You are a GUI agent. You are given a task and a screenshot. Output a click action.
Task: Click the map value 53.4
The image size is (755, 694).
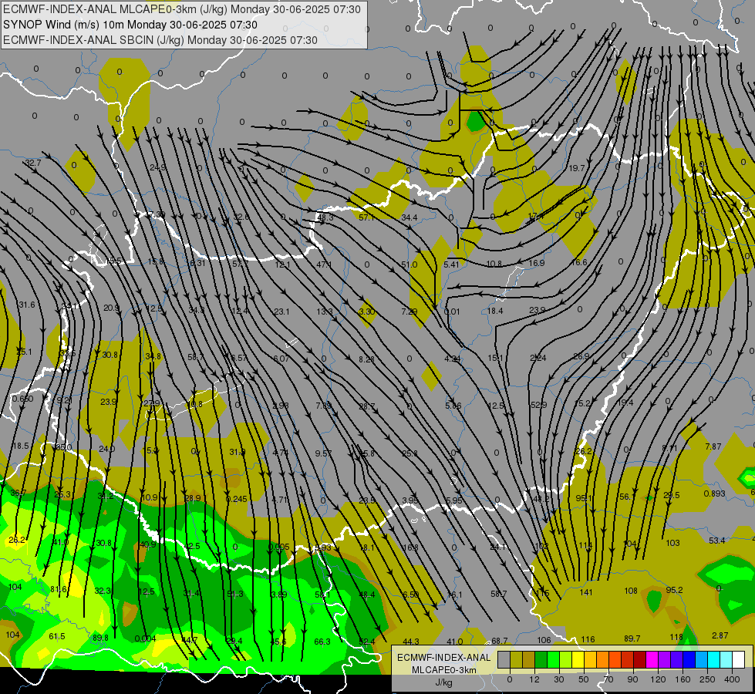click(x=717, y=541)
